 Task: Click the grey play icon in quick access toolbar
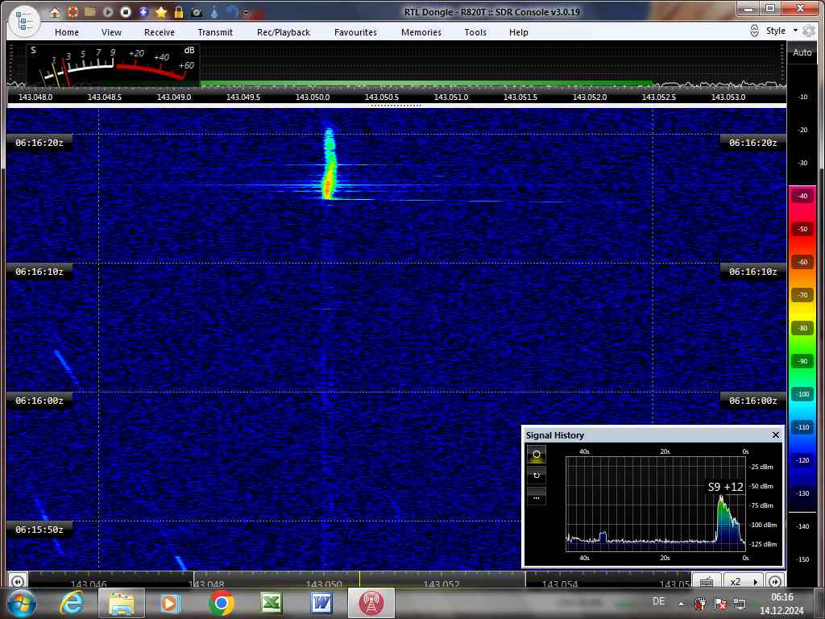tap(108, 11)
